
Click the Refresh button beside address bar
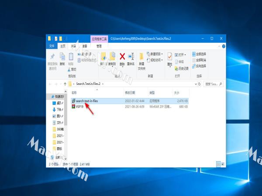tap(200, 84)
